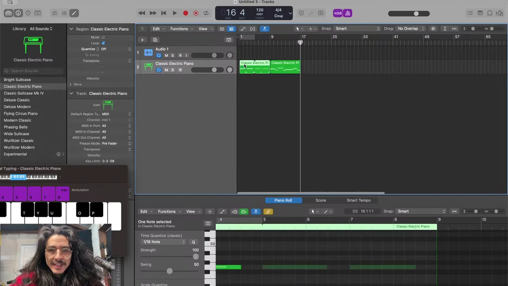Open the Media Browsers button

point(500,13)
